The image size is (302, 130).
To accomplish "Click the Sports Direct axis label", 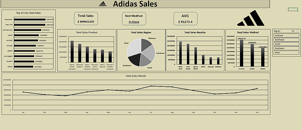I will 195,68.
